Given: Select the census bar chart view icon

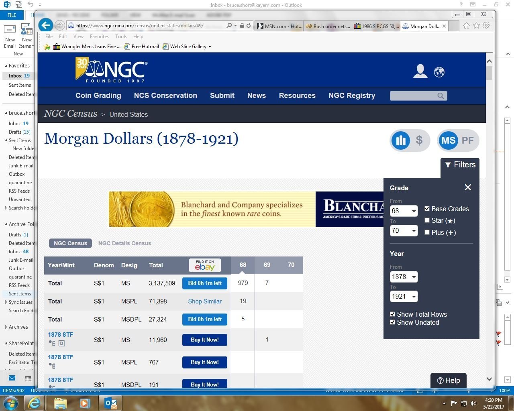Looking at the screenshot, I should (401, 140).
